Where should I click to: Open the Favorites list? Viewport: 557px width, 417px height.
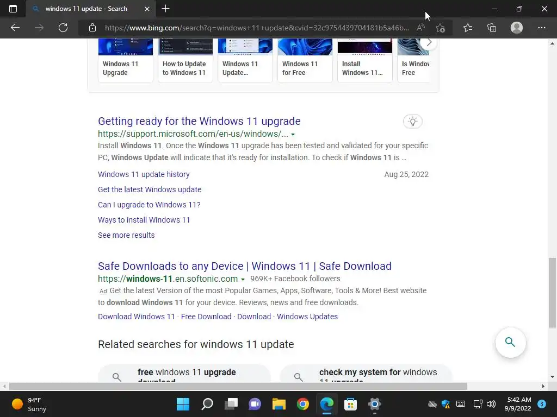(x=468, y=28)
